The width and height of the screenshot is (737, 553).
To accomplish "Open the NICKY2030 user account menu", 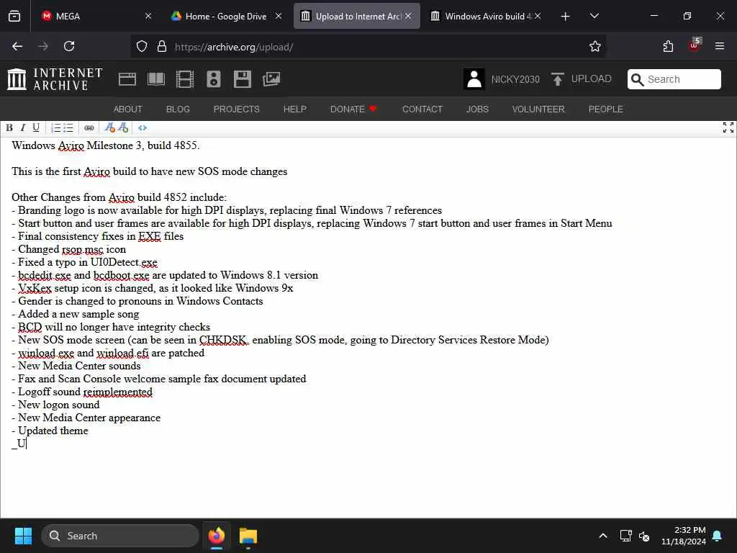I will tap(502, 79).
